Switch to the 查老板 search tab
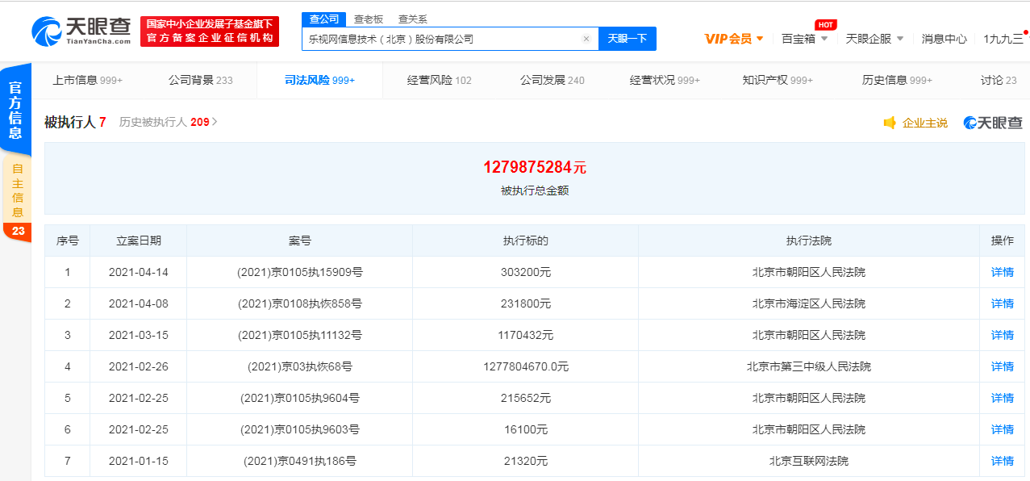This screenshot has width=1030, height=481. [x=369, y=19]
